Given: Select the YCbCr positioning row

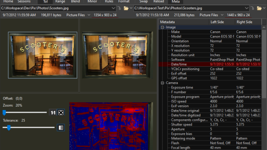Looking at the screenshot, I should pyautogui.click(x=210, y=69).
